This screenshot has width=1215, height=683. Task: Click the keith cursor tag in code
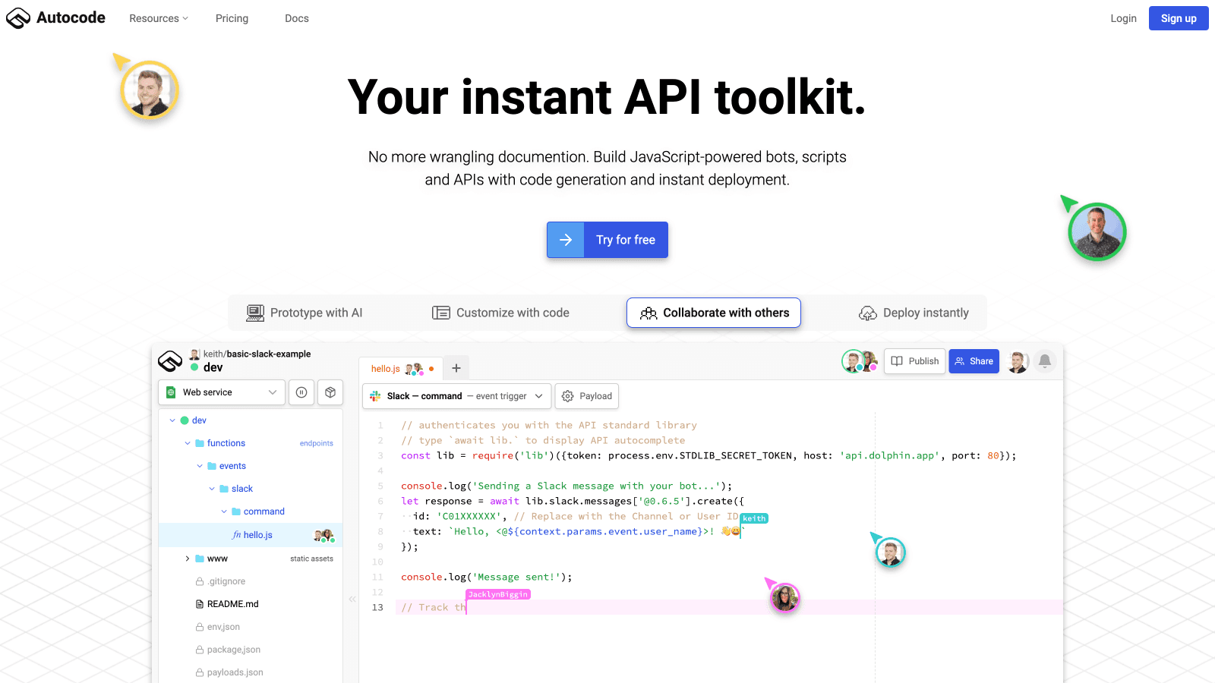coord(754,518)
